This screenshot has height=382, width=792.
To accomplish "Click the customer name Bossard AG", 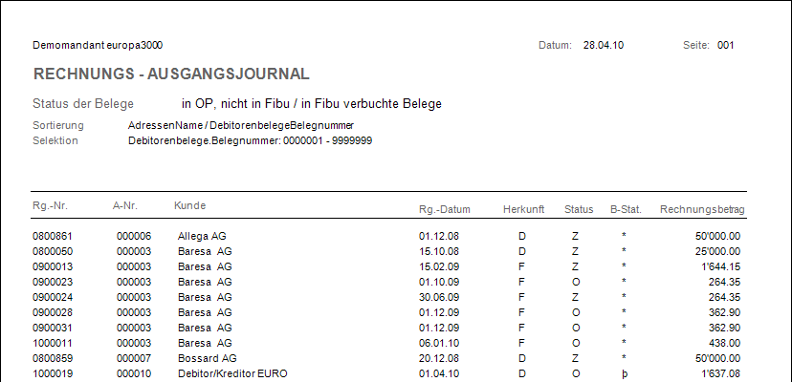I will coord(207,358).
